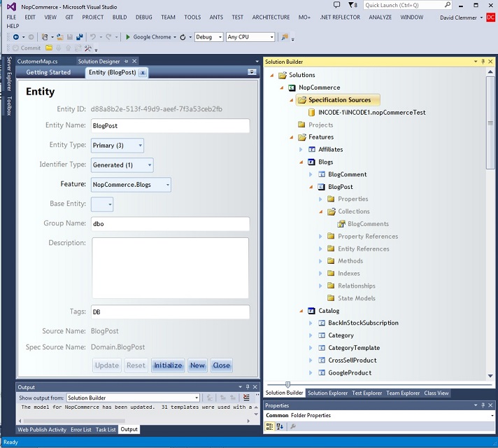Start debugging with green play arrow
Viewport: 498px width, 448px height.
[128, 37]
